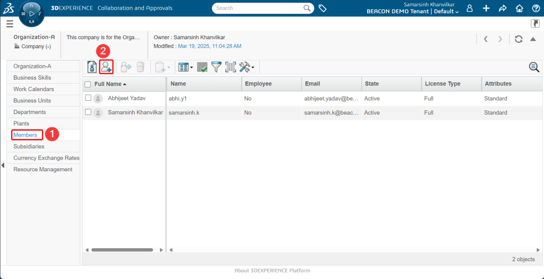
Task: Open the Help question mark icon
Action: pos(535,8)
